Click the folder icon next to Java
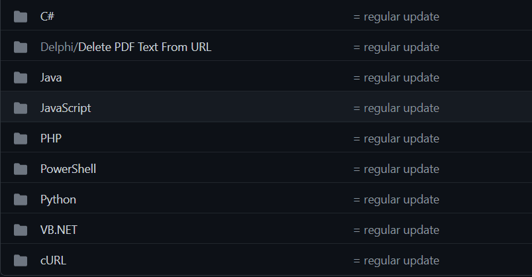 21,78
